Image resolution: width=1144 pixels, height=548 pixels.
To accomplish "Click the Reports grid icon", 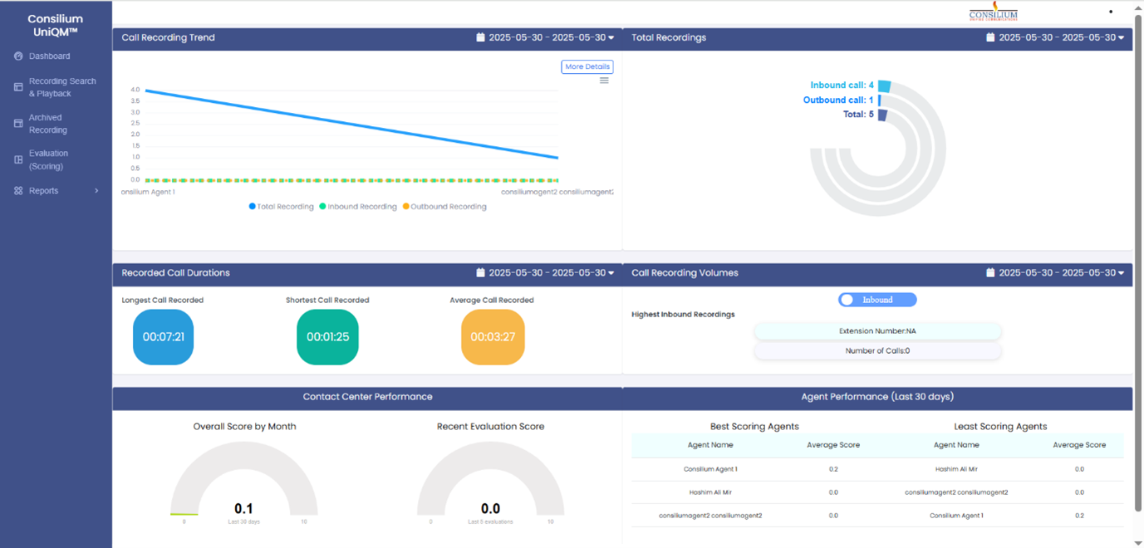I will point(18,191).
